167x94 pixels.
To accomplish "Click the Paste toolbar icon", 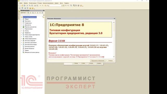I will point(32,5).
